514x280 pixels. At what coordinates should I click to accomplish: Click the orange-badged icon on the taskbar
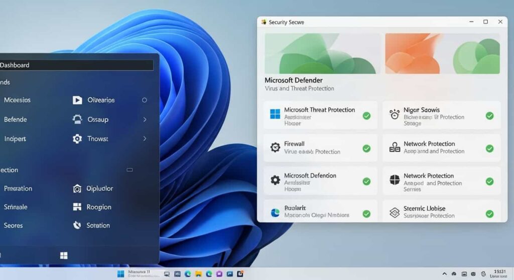point(240,274)
